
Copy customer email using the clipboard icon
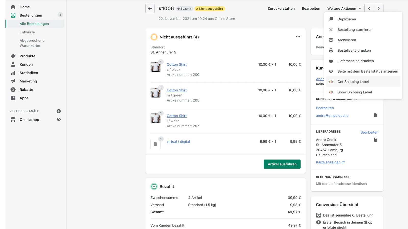tap(376, 115)
